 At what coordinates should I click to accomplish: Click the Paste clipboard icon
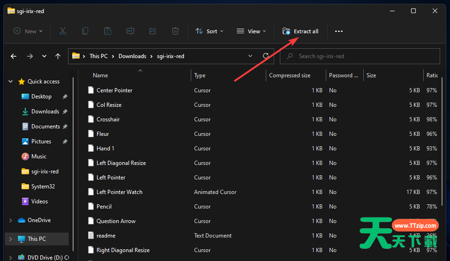(x=108, y=31)
